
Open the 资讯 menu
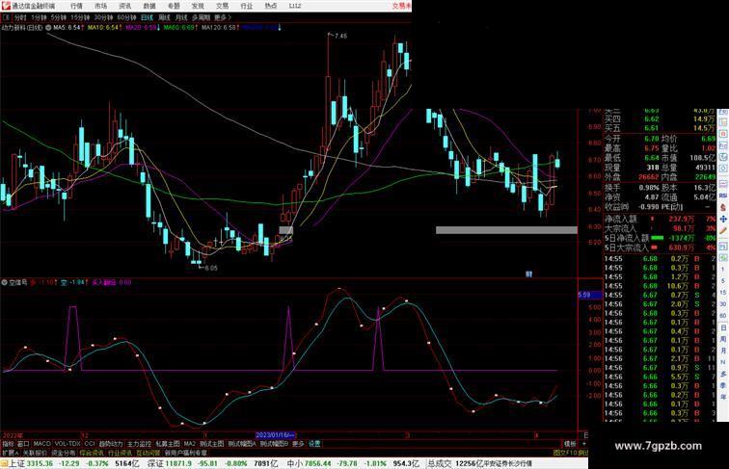tap(124, 6)
